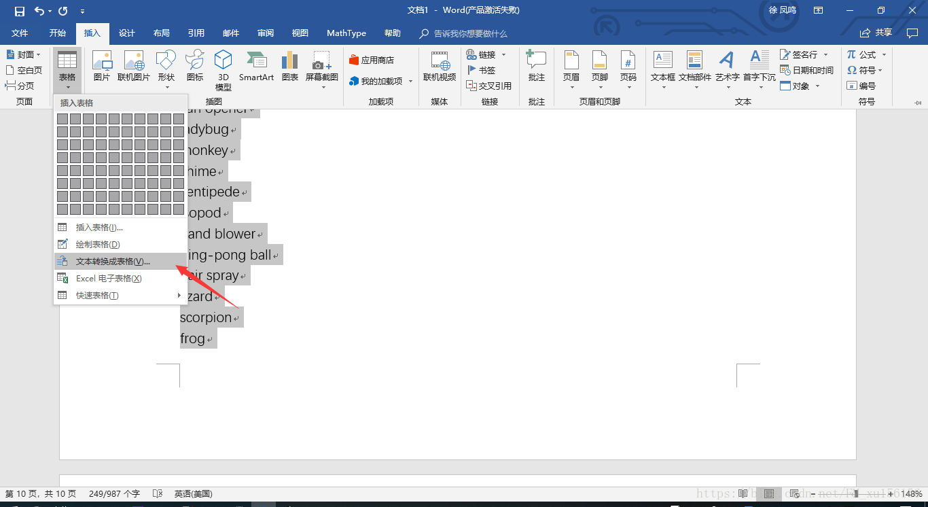Switch to the 设计 Design tab
928x507 pixels.
coord(127,33)
